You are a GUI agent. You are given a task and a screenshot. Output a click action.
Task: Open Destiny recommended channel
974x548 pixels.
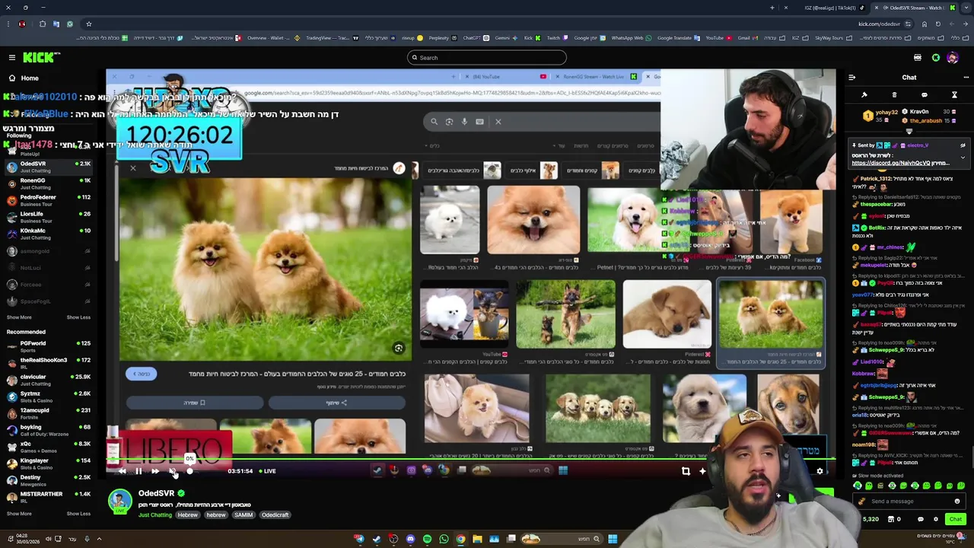tap(47, 480)
